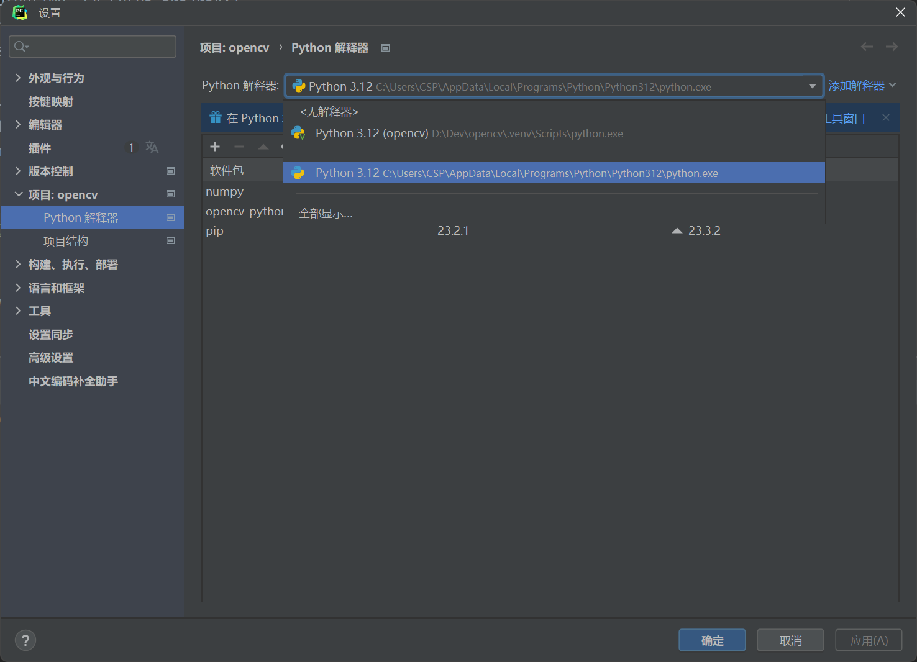Screen dimensions: 917x662
Task: Add a package with the plus icon
Action: click(215, 147)
